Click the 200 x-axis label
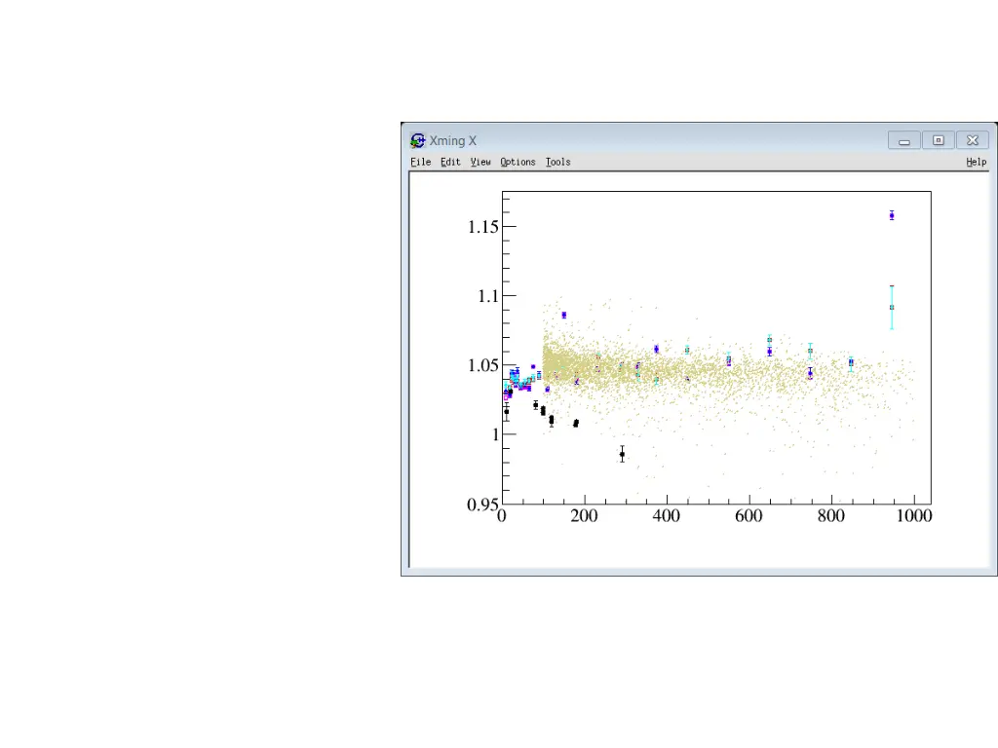This screenshot has width=998, height=748. pos(584,516)
